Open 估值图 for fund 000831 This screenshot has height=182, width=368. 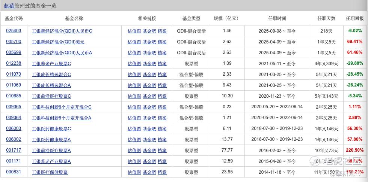tap(134, 172)
